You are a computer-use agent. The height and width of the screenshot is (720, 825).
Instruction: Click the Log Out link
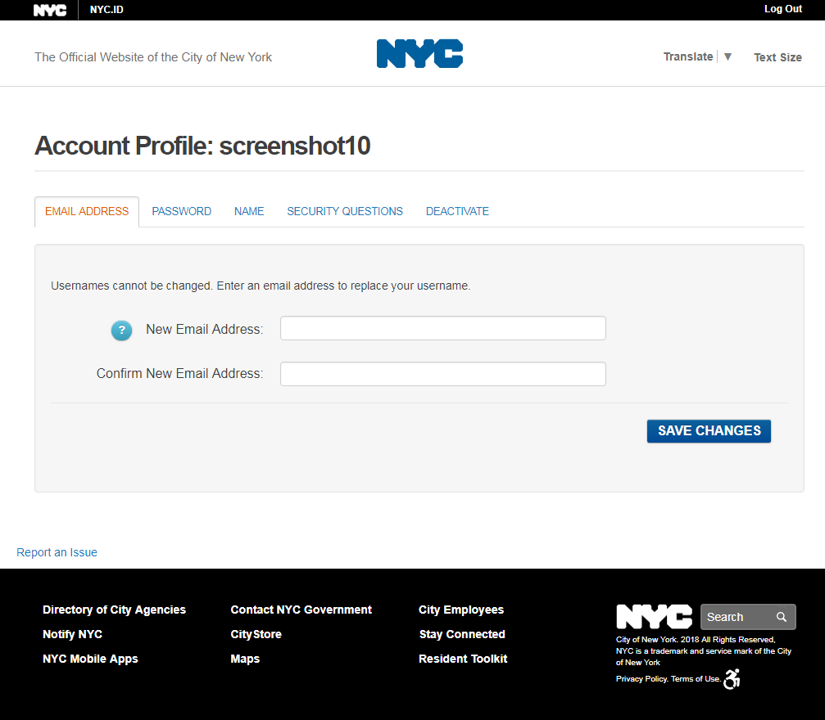click(782, 9)
